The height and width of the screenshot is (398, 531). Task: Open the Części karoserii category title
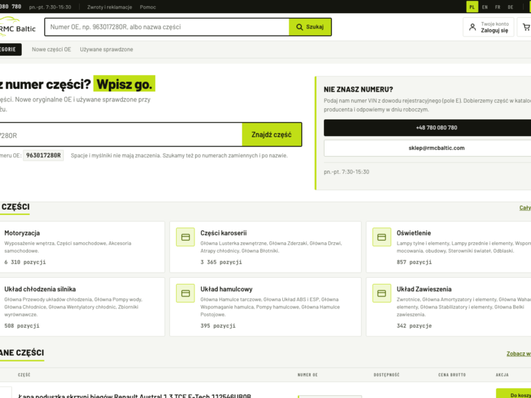224,233
